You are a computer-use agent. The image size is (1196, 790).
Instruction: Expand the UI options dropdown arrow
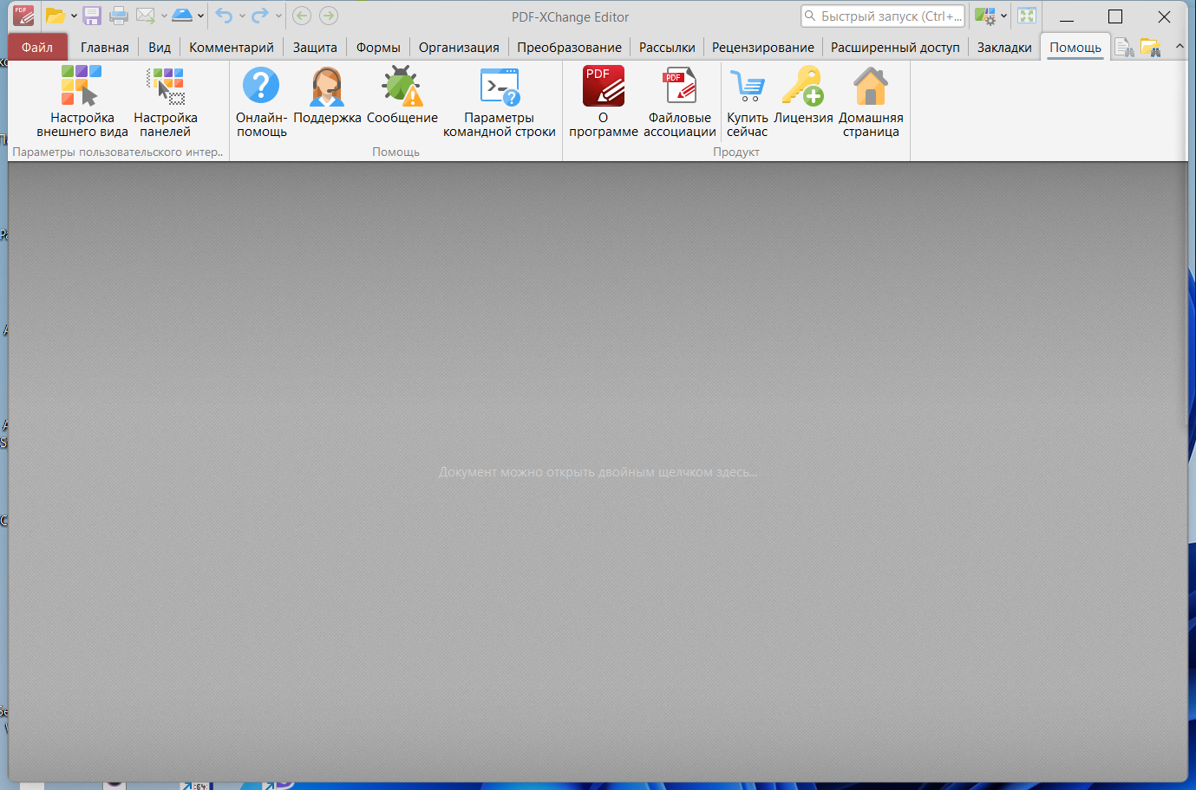[1003, 16]
